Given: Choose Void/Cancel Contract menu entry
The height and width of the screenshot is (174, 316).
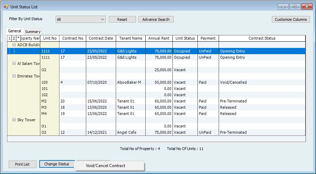Looking at the screenshot, I should point(109,166).
